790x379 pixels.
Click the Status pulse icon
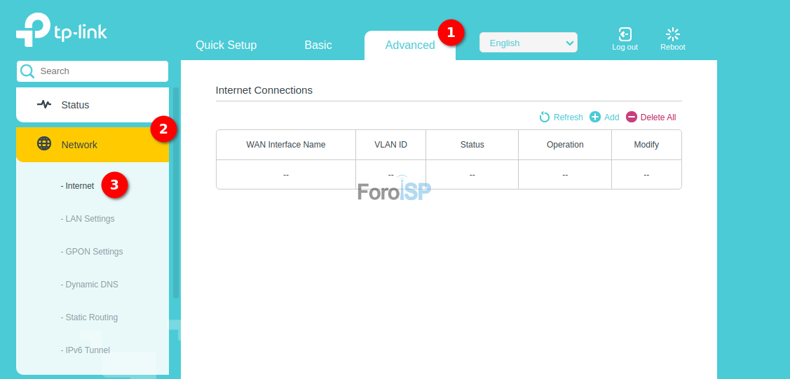point(44,105)
